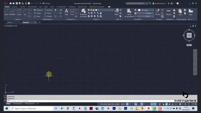201x113 pixels.
Task: Click the layer color square swatch
Action: [96, 10]
